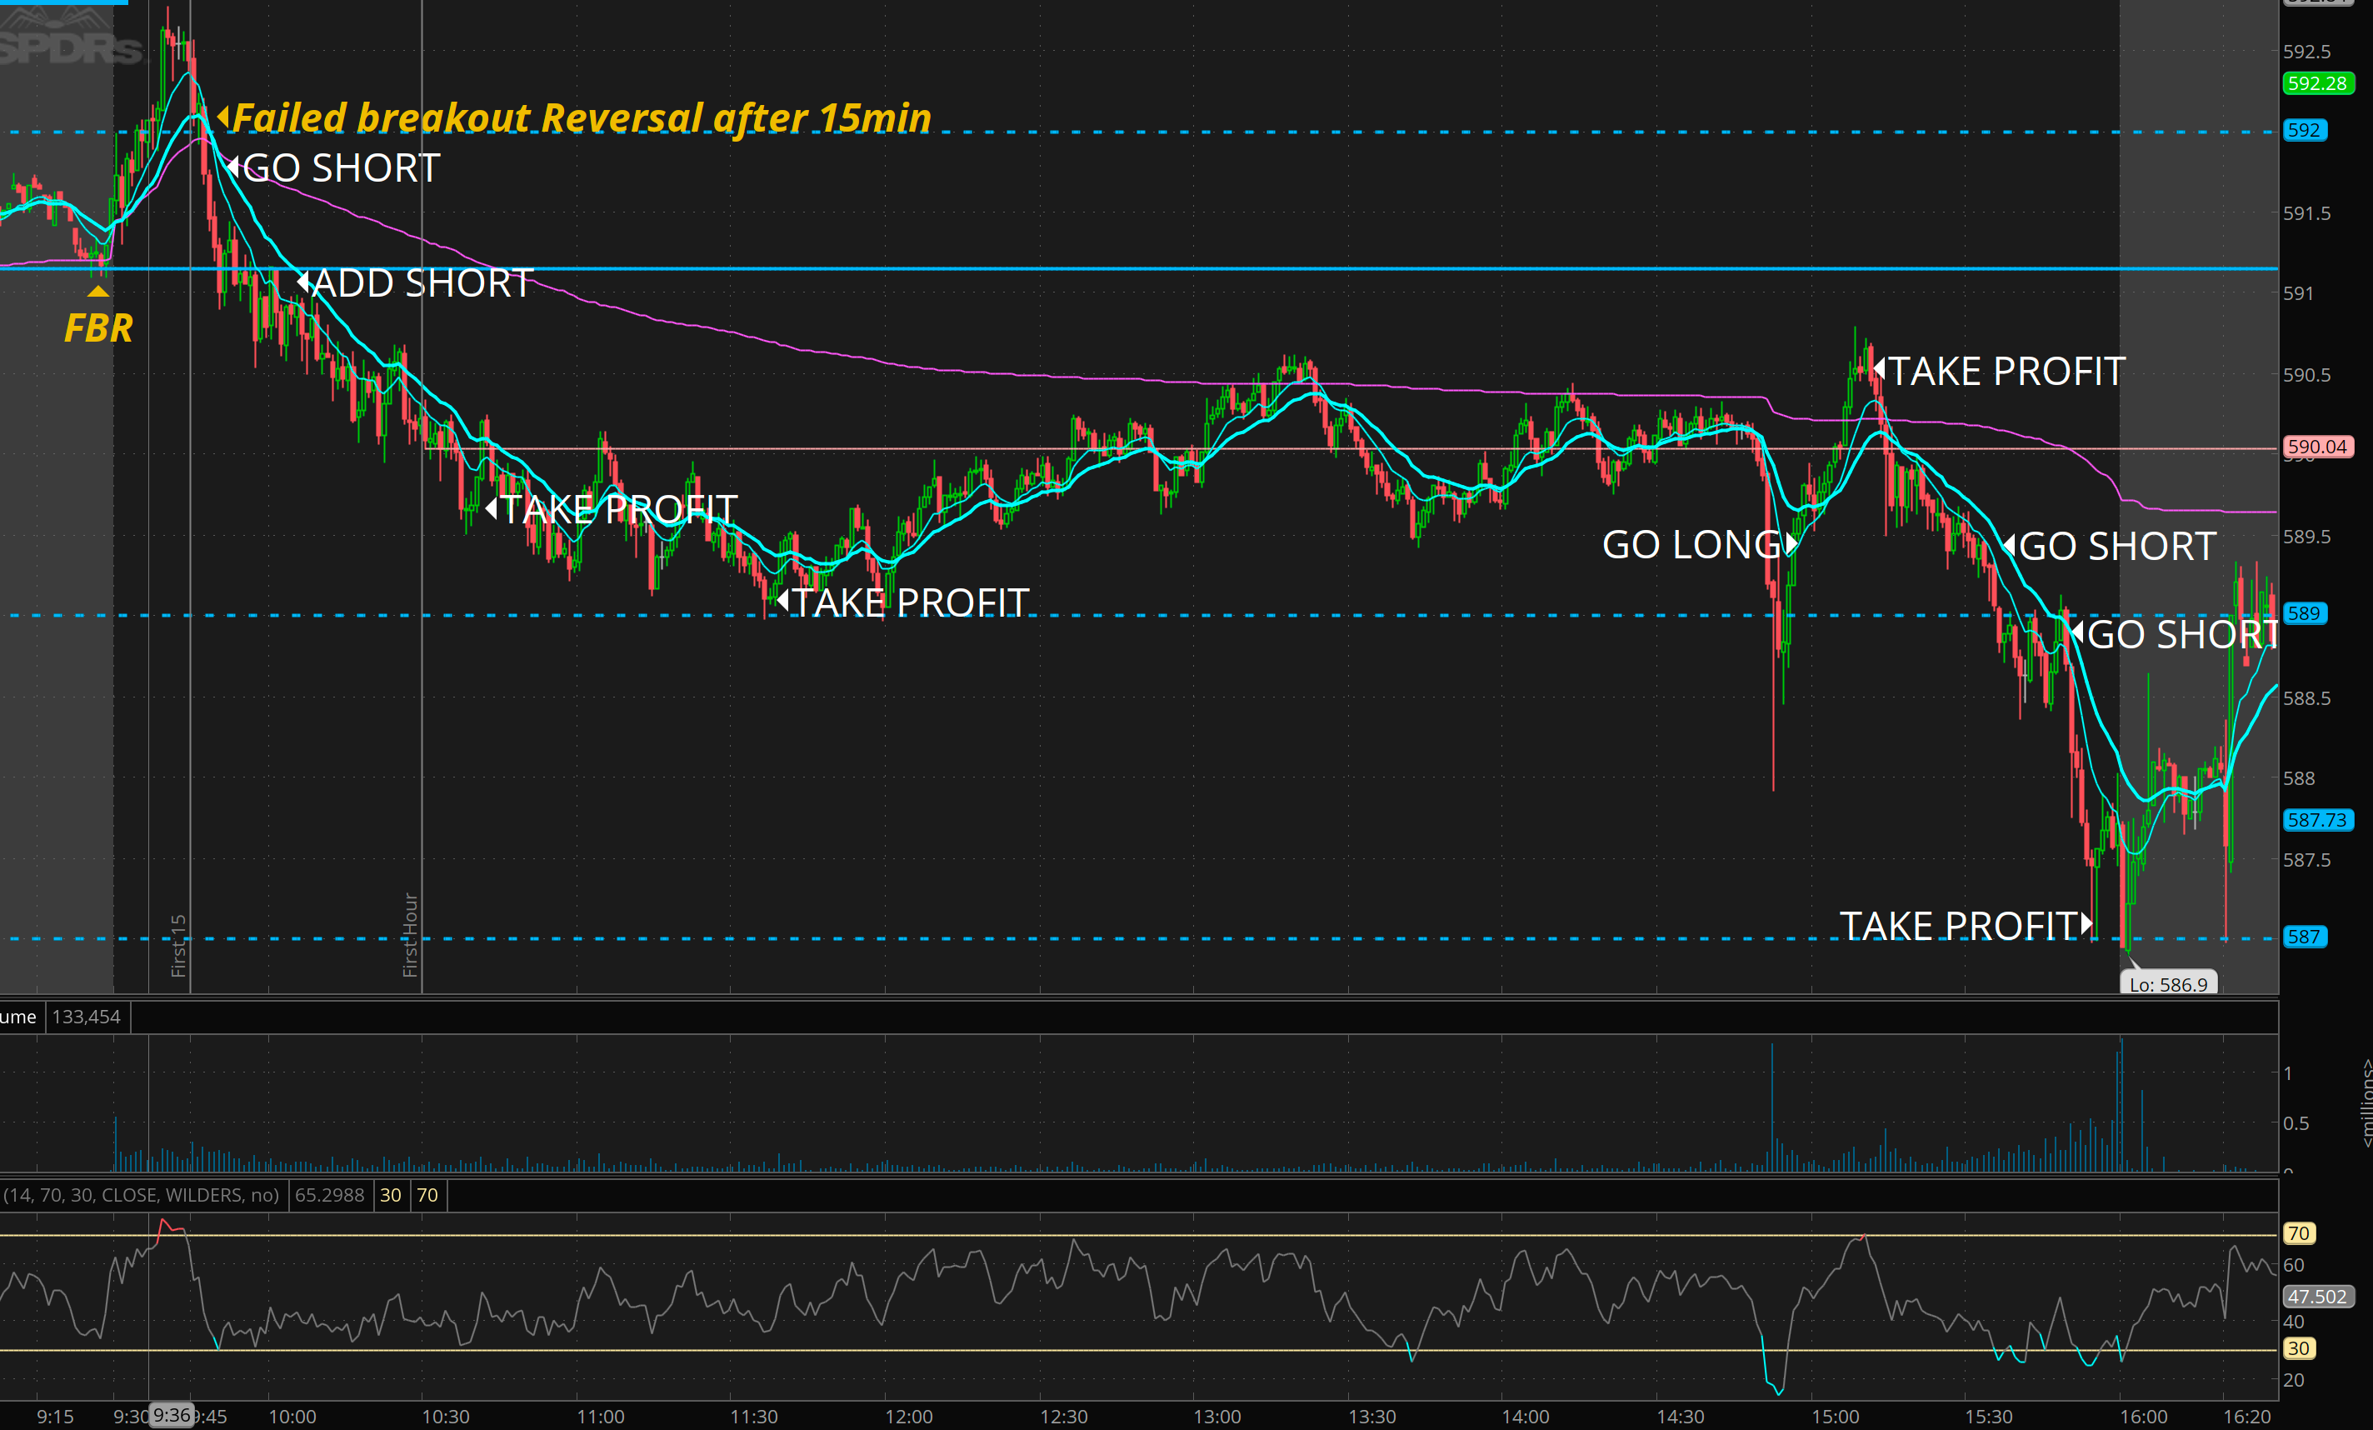Click the RSI value 65.2988 readout
Image resolution: width=2373 pixels, height=1430 pixels.
[x=329, y=1195]
